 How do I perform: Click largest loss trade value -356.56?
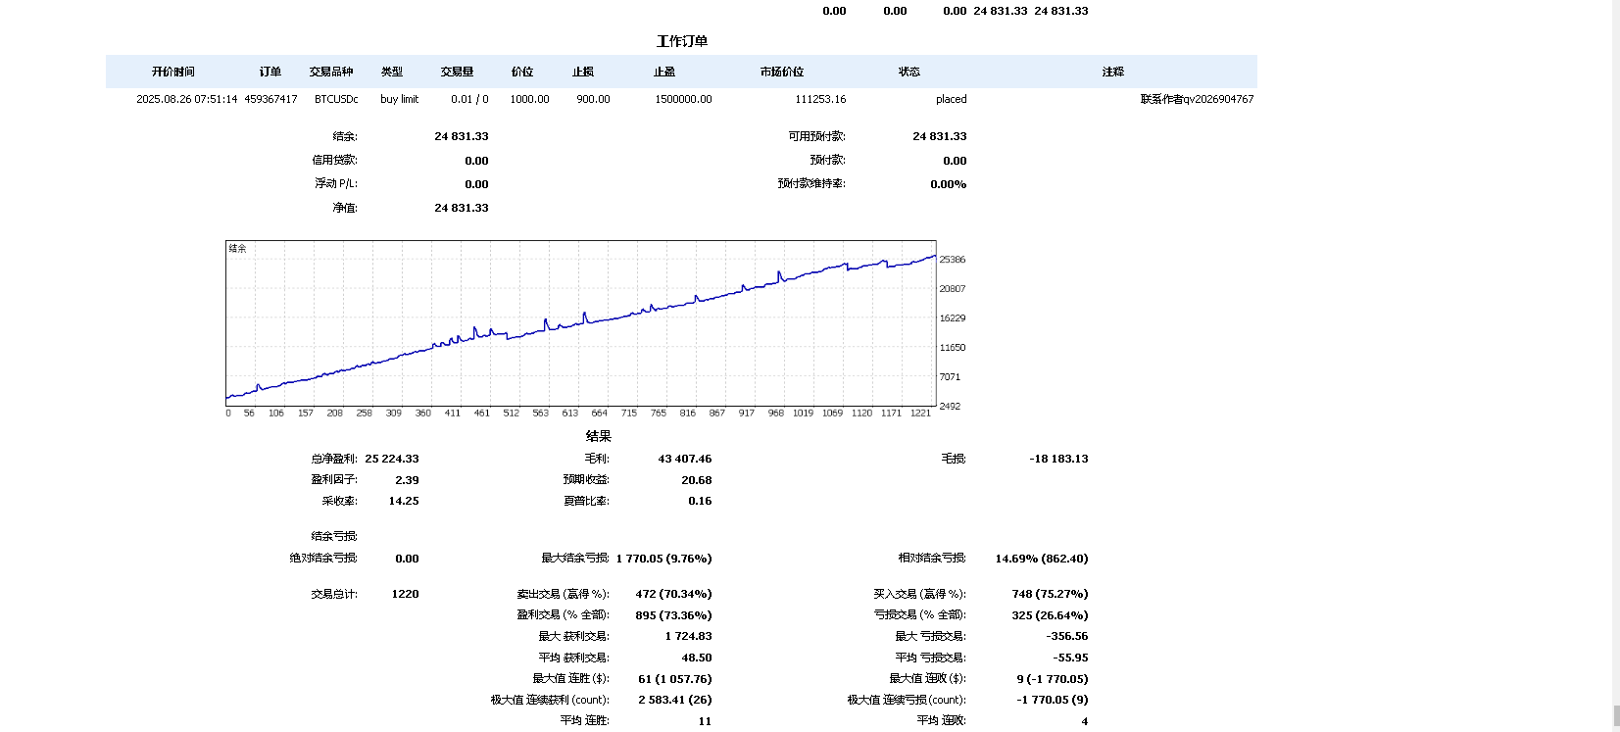point(1067,636)
